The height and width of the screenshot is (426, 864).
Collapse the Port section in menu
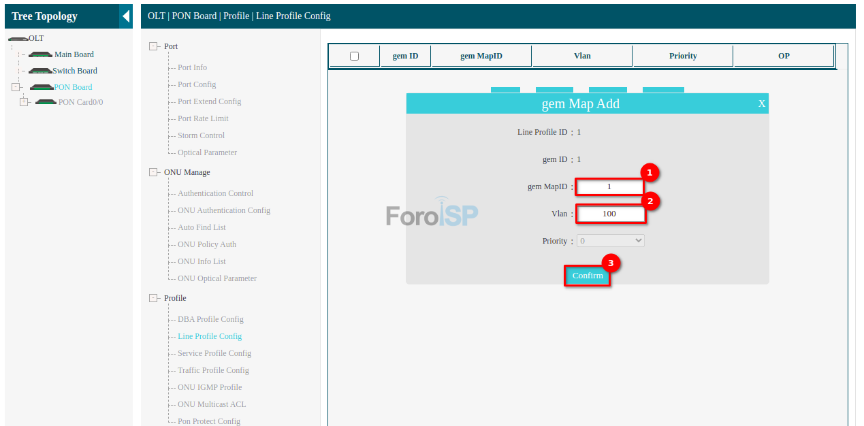click(153, 46)
